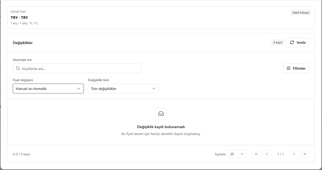Image resolution: width=322 pixels, height=170 pixels.
Task: Click the Kayıtlarda ara search field
Action: click(77, 68)
